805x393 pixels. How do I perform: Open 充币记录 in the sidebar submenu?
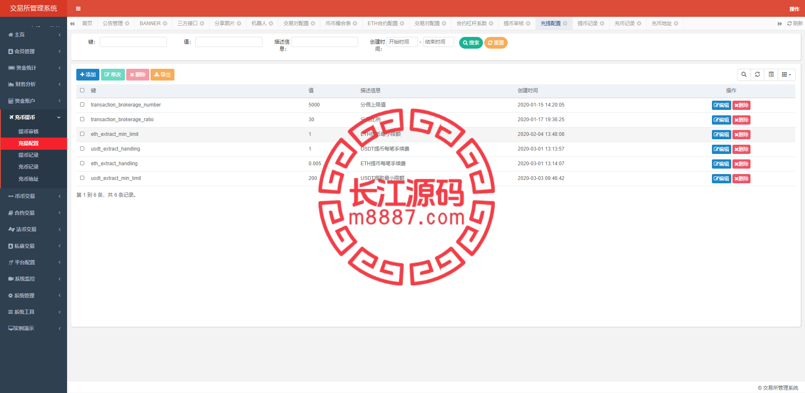29,167
